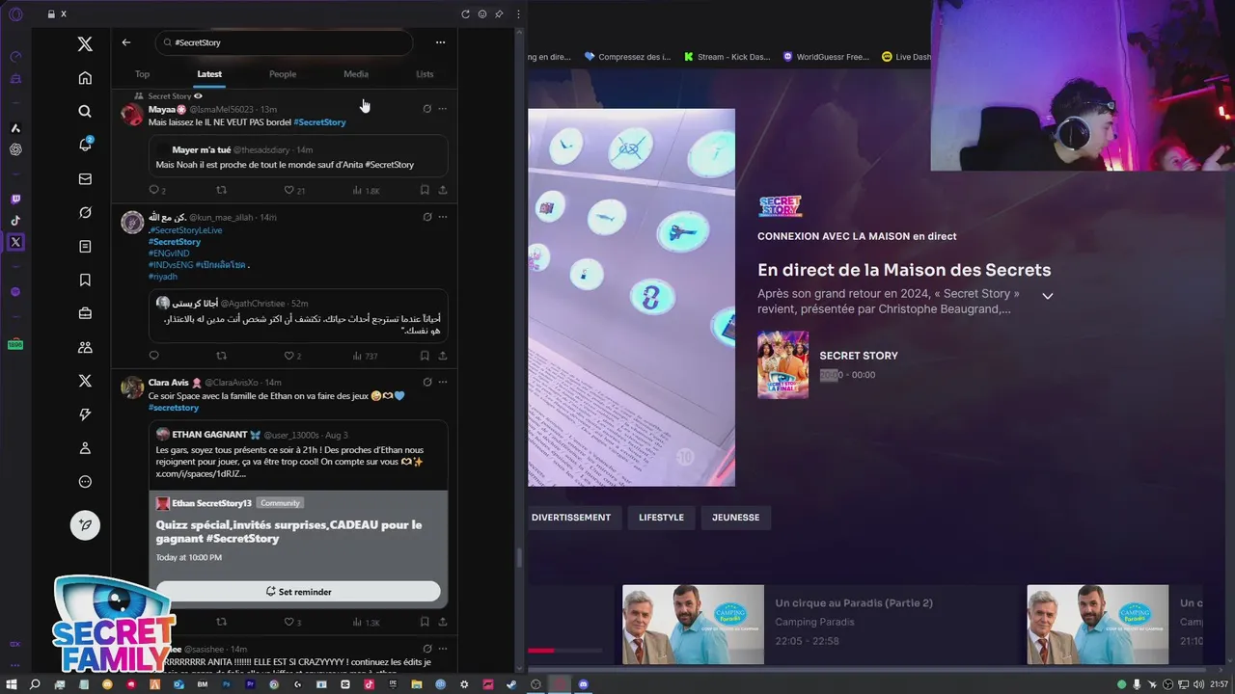Screen dimensions: 1235x694
Task: Open Jobs briefcase in X sidebar
Action: pos(85,313)
